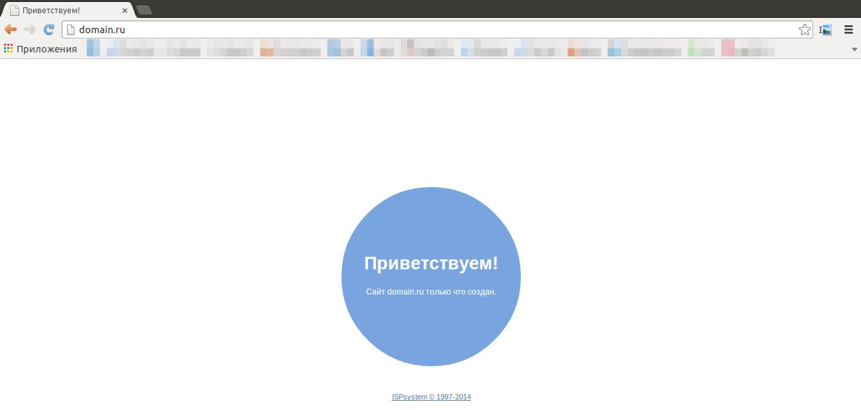Click the grayed-out forward arrow

[x=30, y=29]
